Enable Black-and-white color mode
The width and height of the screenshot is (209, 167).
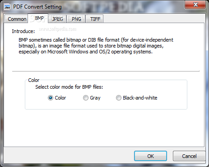119,98
